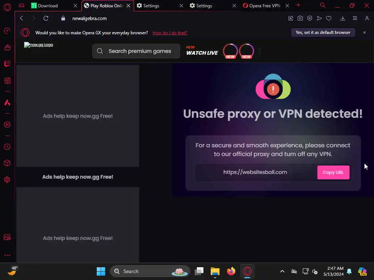Open the downloads toolbar icon
The image size is (374, 280).
click(343, 18)
